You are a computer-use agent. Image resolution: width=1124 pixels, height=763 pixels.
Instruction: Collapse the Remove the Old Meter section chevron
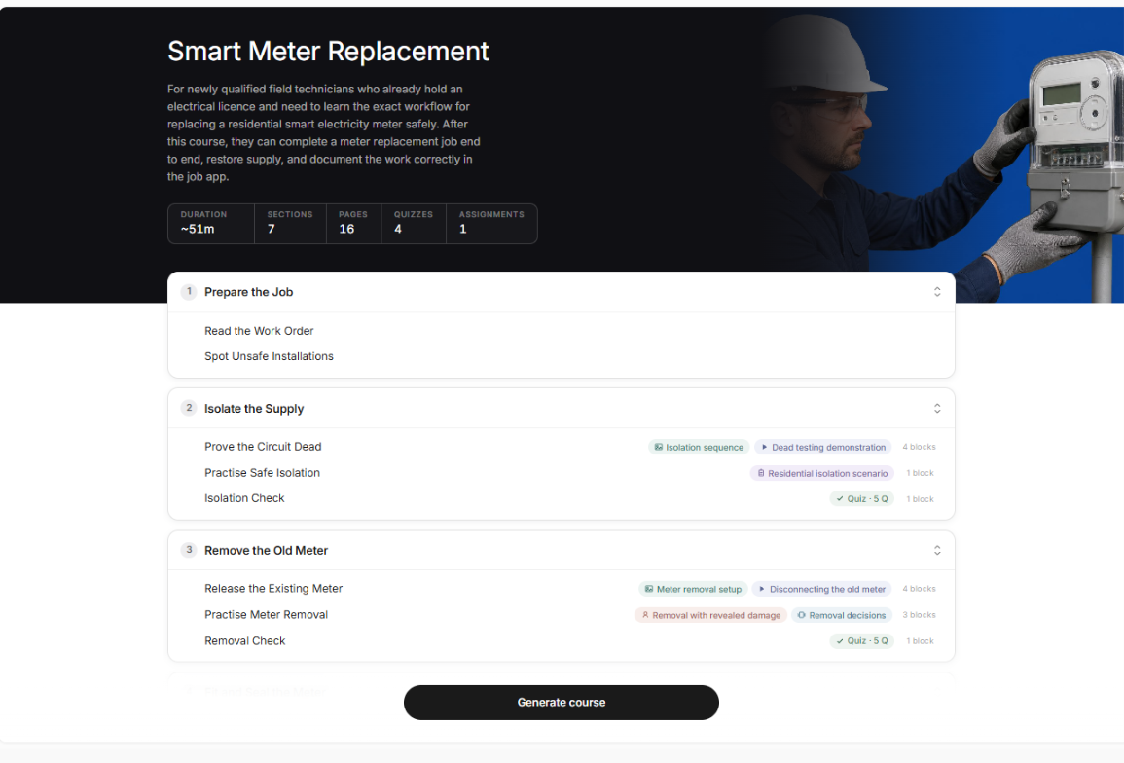coord(937,550)
